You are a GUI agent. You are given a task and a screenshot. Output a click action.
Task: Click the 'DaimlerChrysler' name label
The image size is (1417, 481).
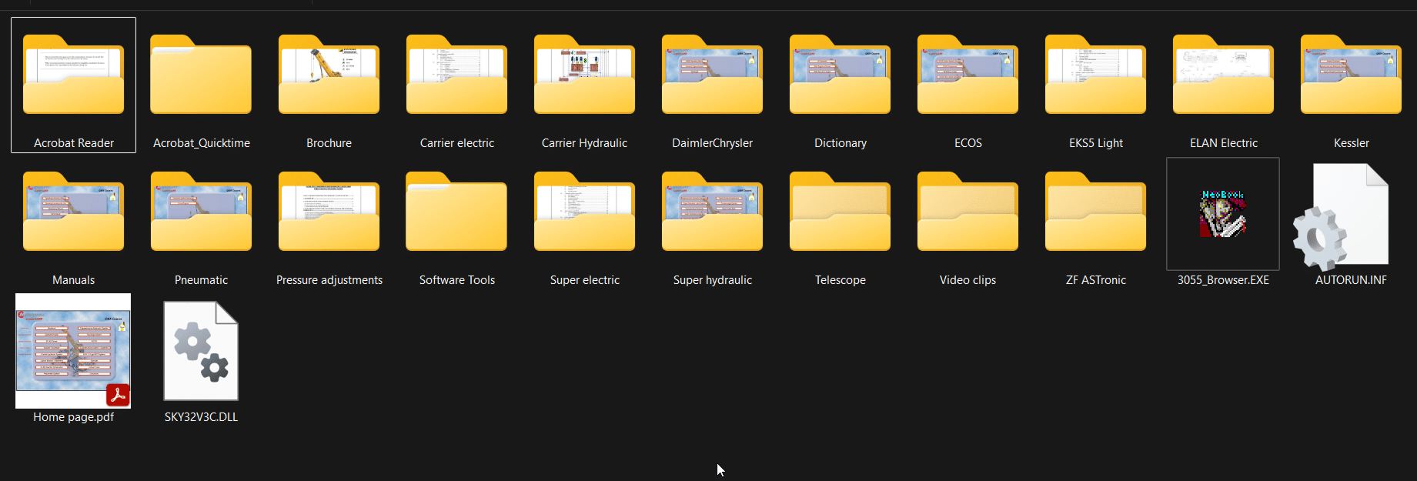point(713,143)
